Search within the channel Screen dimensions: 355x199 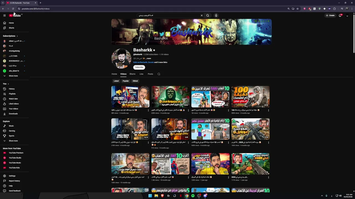tap(159, 74)
